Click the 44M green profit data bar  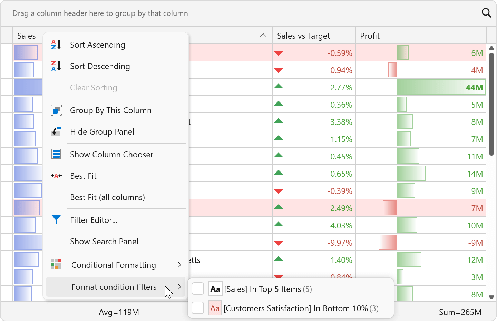[441, 87]
